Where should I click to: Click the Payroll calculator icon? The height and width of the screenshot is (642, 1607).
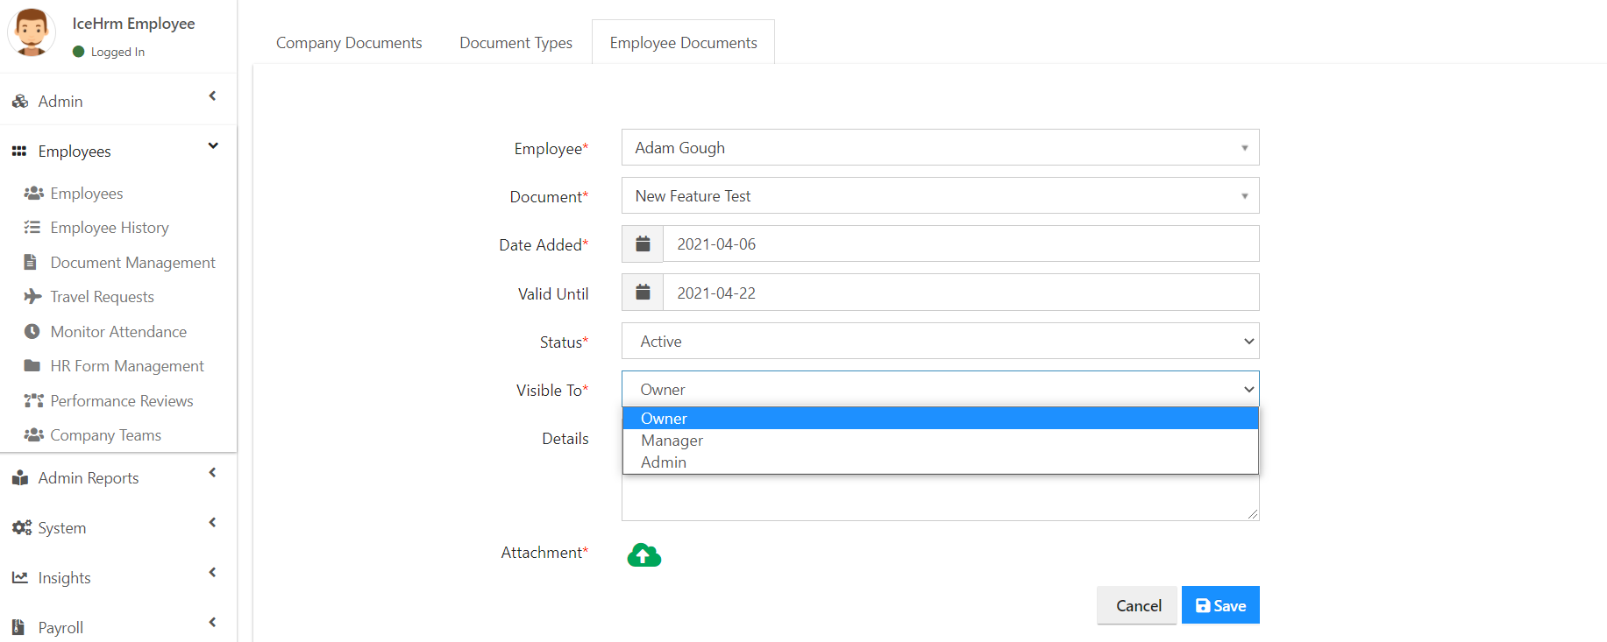[18, 627]
